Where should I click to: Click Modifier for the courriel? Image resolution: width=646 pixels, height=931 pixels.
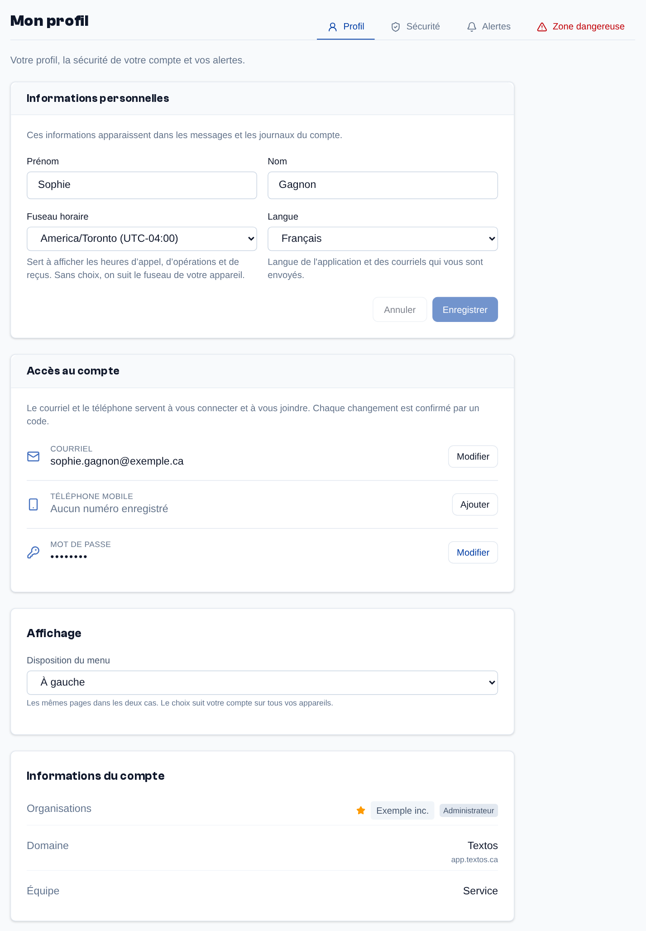(473, 456)
